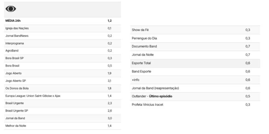Select Brasil Urgente SP row
Screen dimensions: 269x134
pyautogui.click(x=62, y=111)
